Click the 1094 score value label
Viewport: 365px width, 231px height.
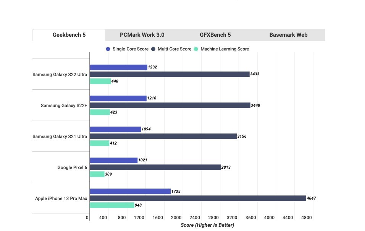point(146,129)
